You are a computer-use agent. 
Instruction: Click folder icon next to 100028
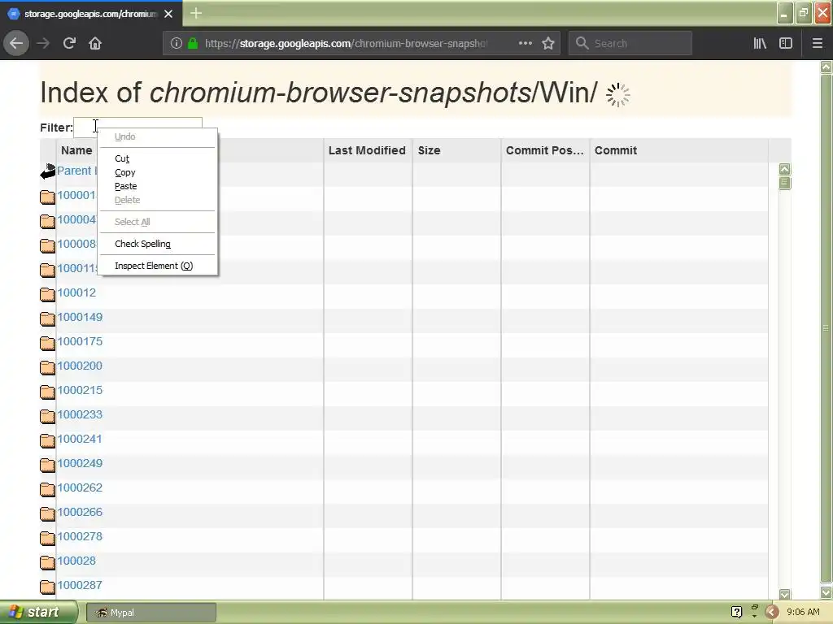pyautogui.click(x=47, y=562)
